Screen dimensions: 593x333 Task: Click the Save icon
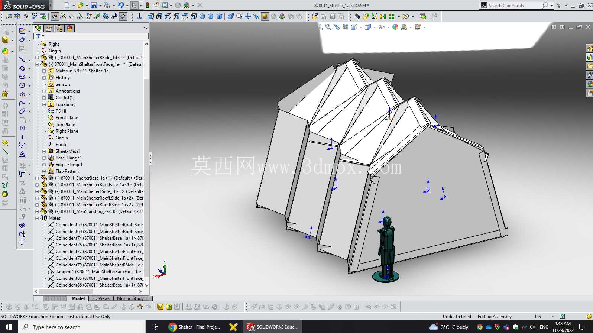click(x=94, y=5)
